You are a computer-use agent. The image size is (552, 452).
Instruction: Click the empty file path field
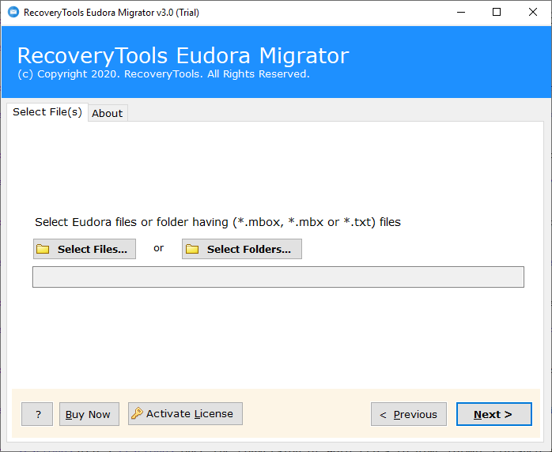278,277
